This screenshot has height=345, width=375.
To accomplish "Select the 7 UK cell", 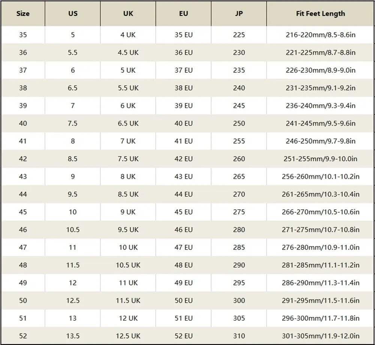I will (x=128, y=141).
